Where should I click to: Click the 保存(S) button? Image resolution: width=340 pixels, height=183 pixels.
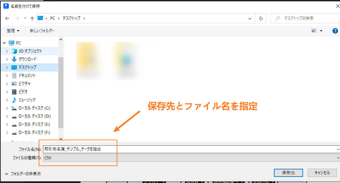288,173
